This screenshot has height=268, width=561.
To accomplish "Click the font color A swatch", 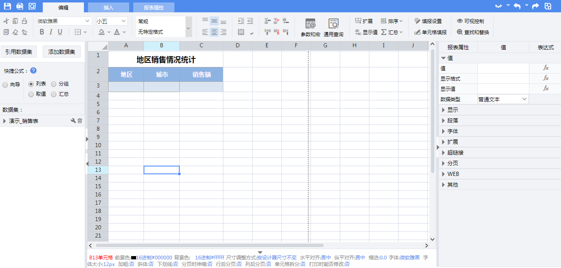I will (x=117, y=32).
